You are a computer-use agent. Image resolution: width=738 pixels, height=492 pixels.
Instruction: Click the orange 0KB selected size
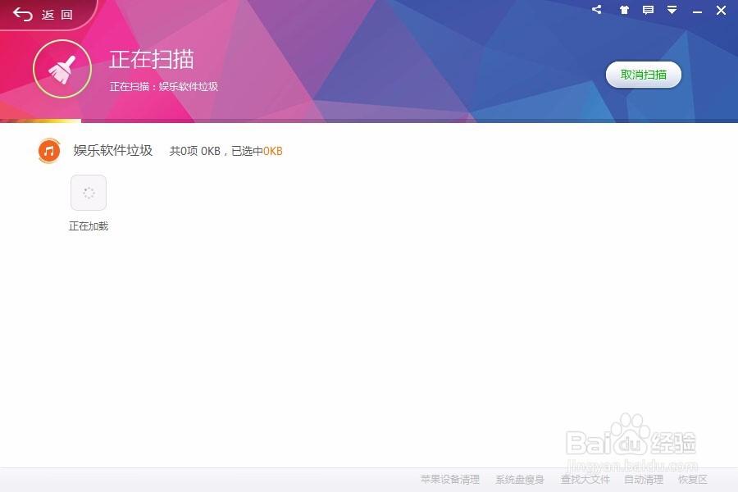[273, 151]
